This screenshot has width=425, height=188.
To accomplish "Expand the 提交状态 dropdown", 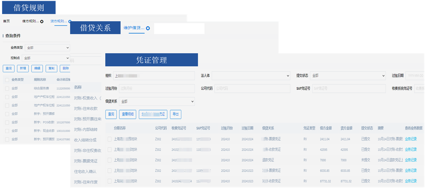I will click(x=347, y=76).
